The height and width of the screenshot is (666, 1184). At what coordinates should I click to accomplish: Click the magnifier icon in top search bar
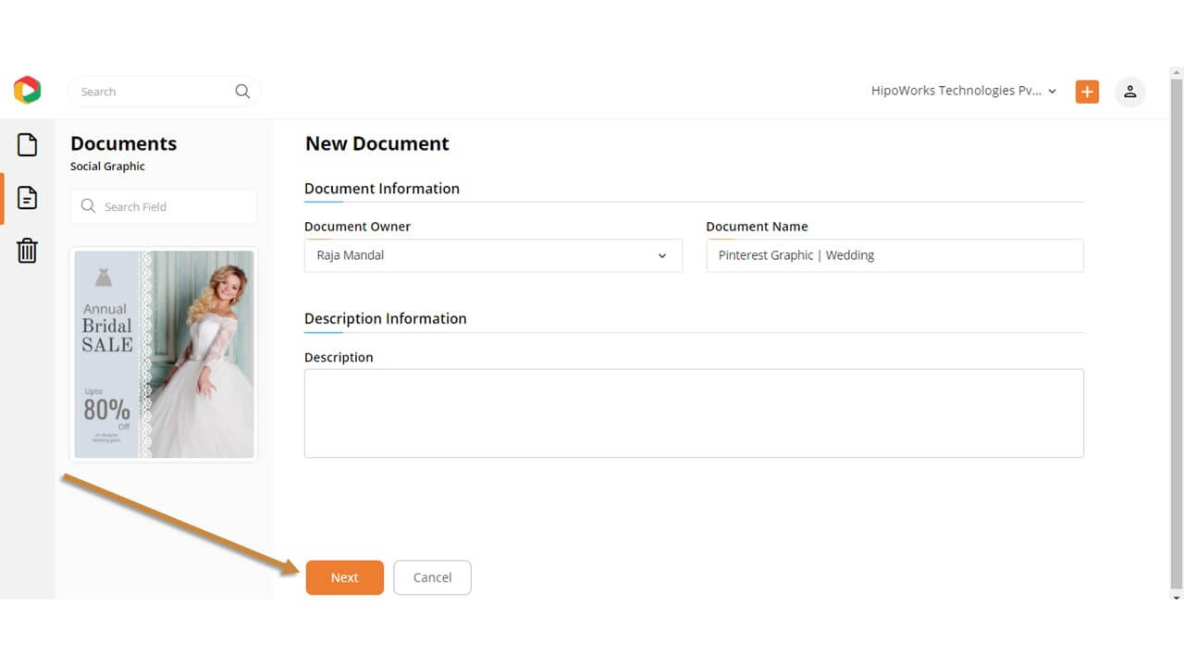(242, 92)
